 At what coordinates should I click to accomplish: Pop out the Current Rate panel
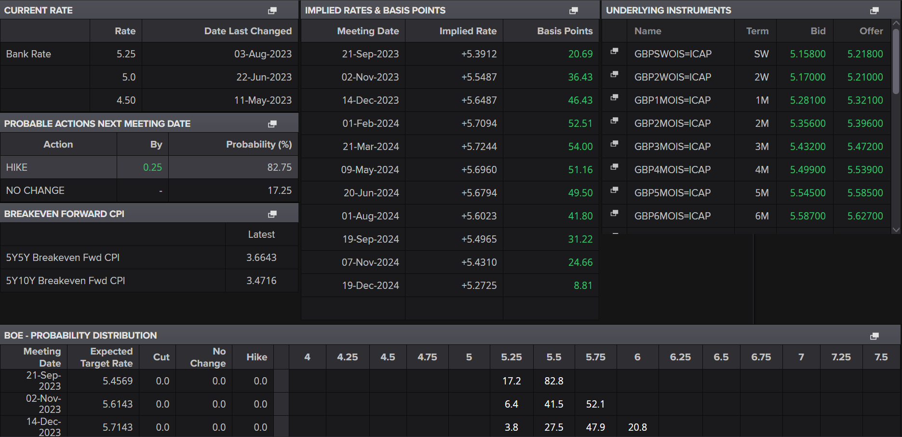coord(272,11)
